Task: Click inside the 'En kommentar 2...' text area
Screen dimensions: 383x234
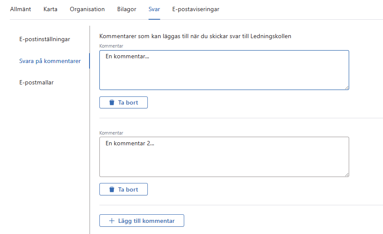Action: (224, 157)
